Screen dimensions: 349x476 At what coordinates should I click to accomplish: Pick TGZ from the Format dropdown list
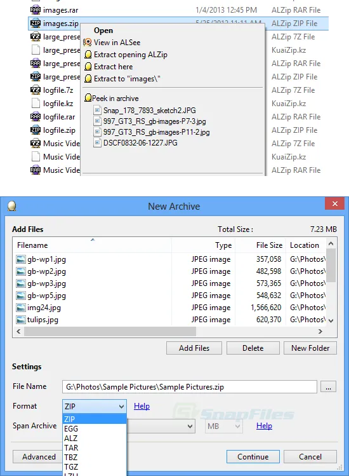[95, 466]
